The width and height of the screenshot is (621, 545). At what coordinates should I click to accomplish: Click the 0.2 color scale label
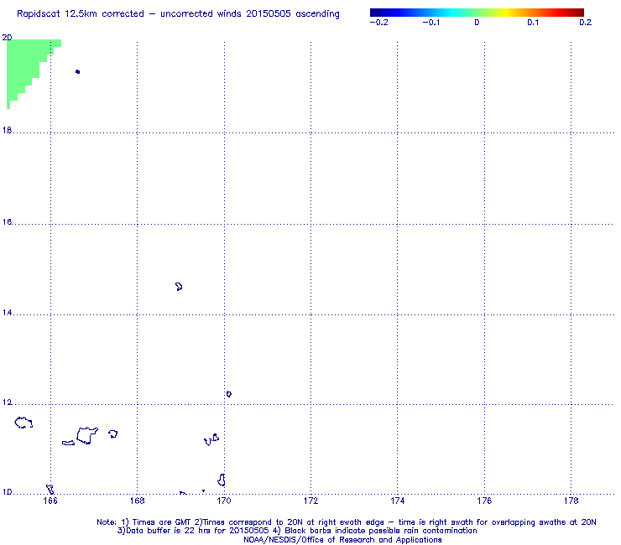pyautogui.click(x=586, y=23)
